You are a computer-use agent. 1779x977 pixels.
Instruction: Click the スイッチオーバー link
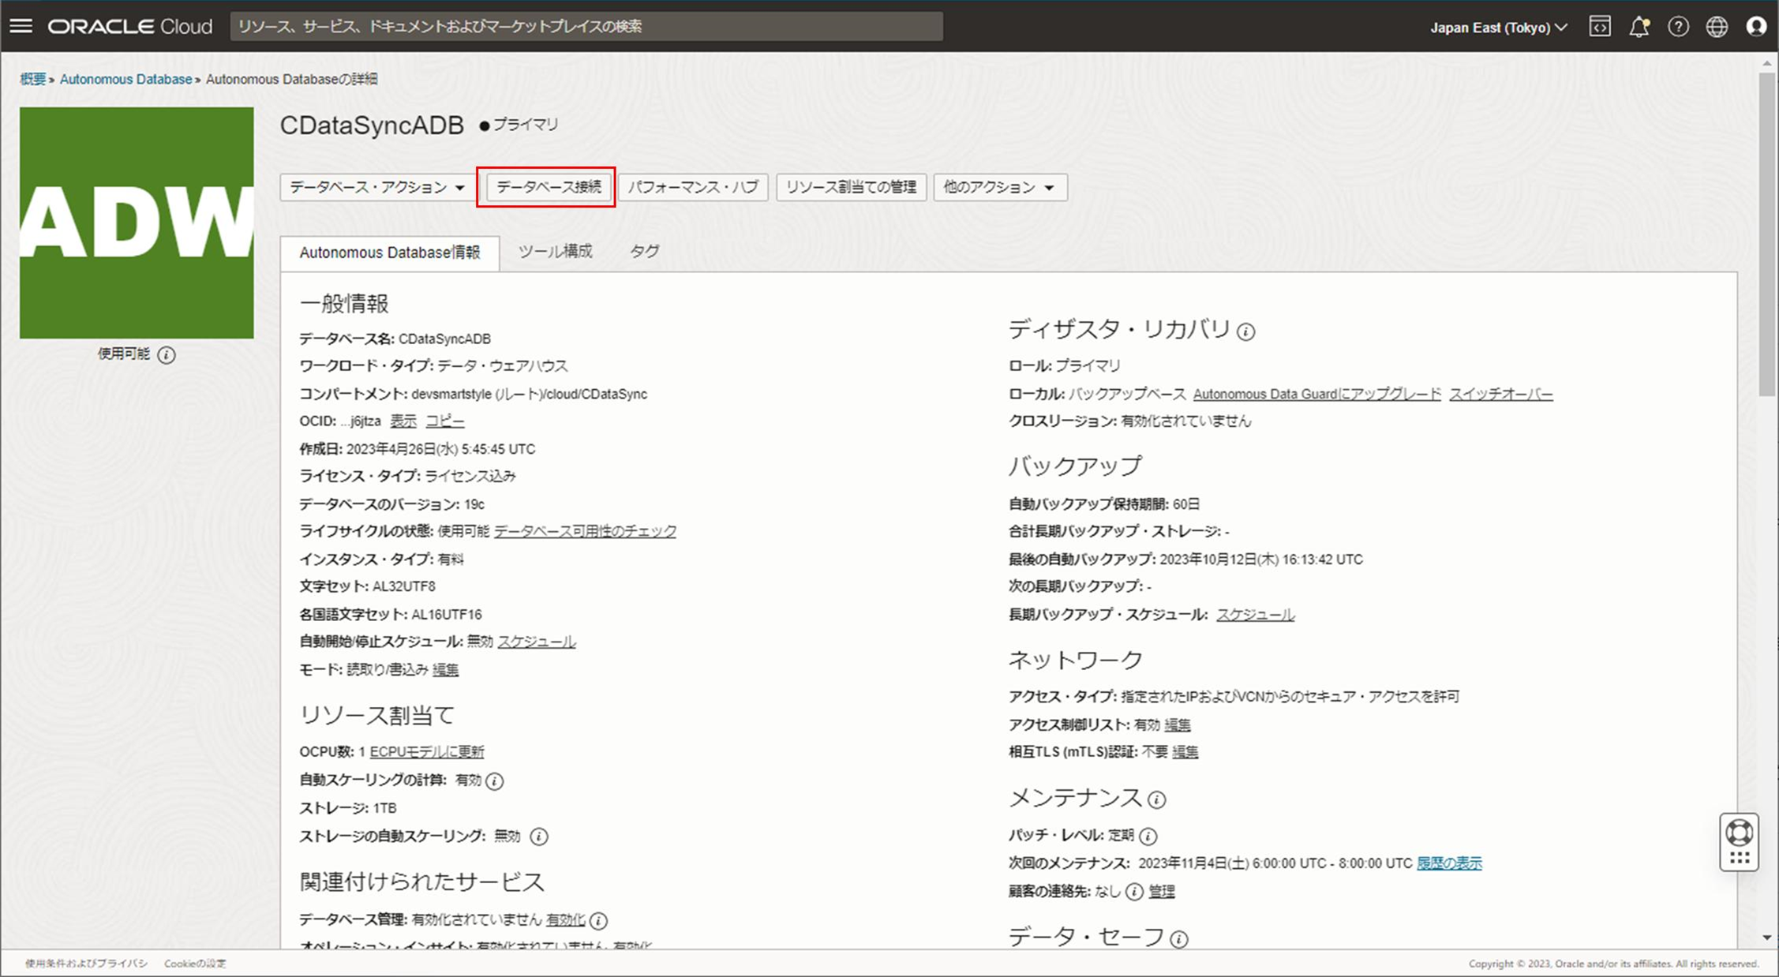(1500, 394)
